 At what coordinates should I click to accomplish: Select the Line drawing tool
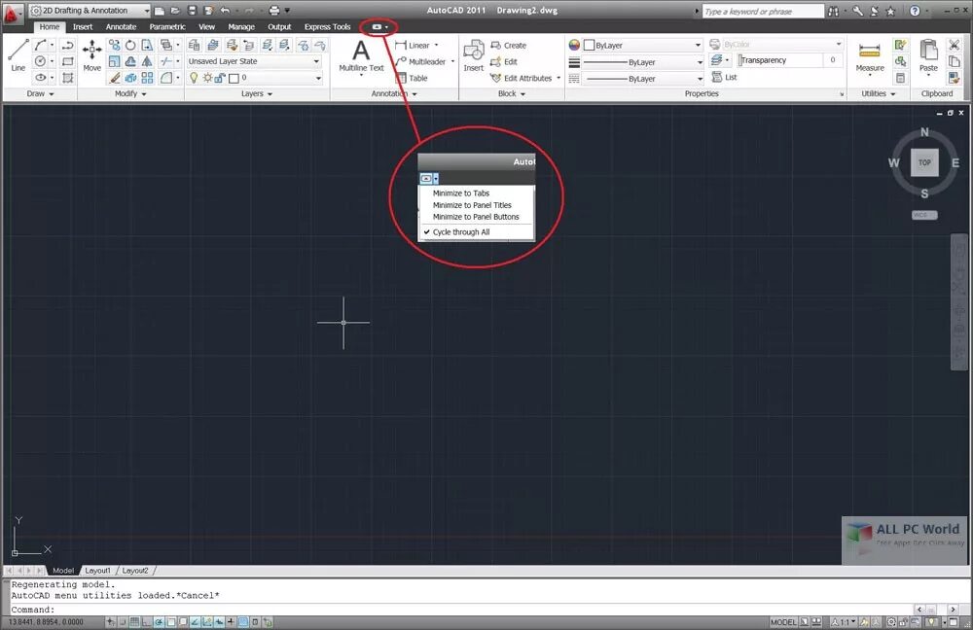(18, 54)
